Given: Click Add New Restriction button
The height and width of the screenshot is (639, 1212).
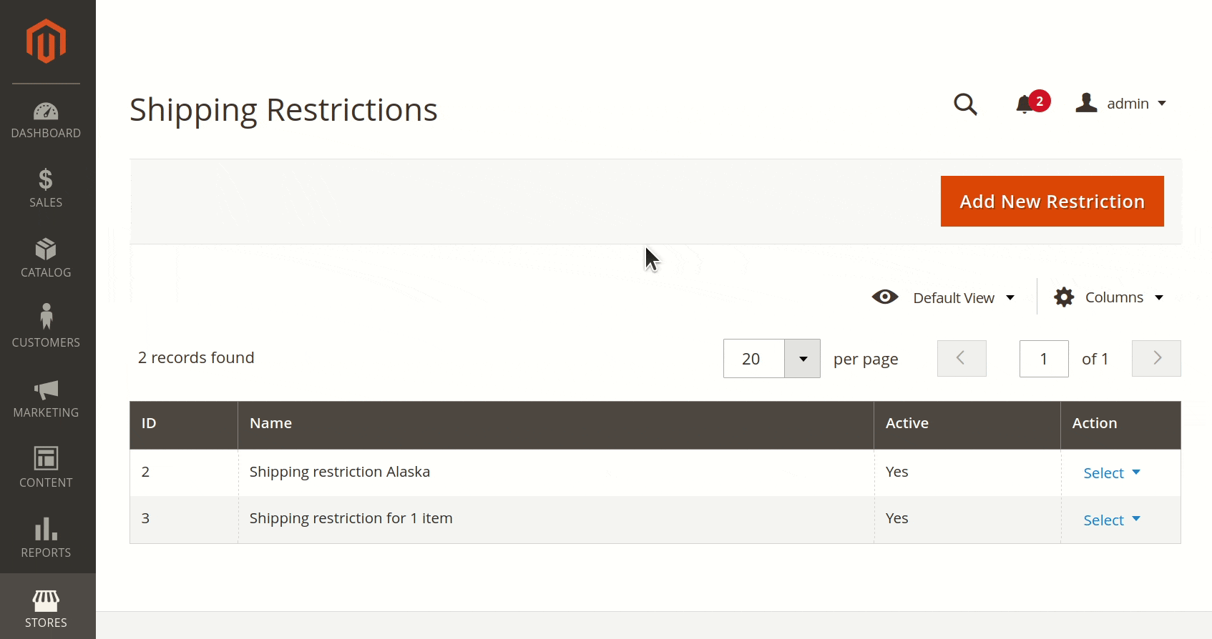Looking at the screenshot, I should (1052, 202).
